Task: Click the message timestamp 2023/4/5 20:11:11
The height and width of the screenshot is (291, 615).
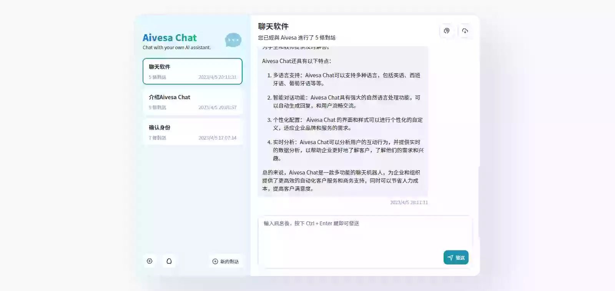Action: (x=409, y=202)
